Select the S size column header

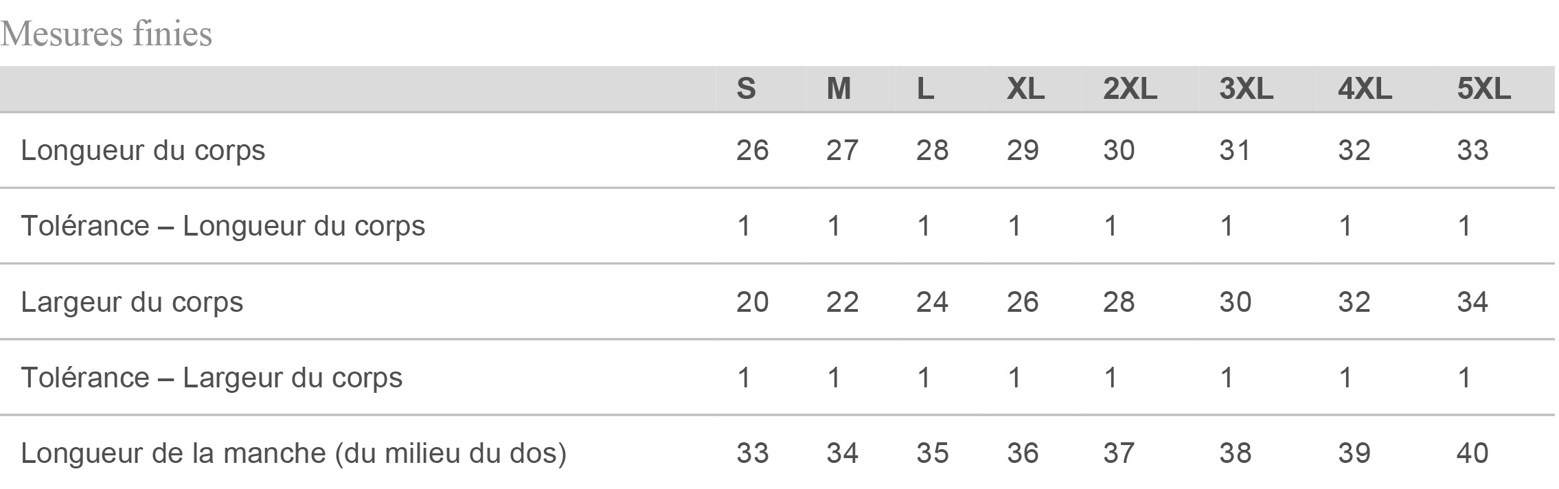747,89
